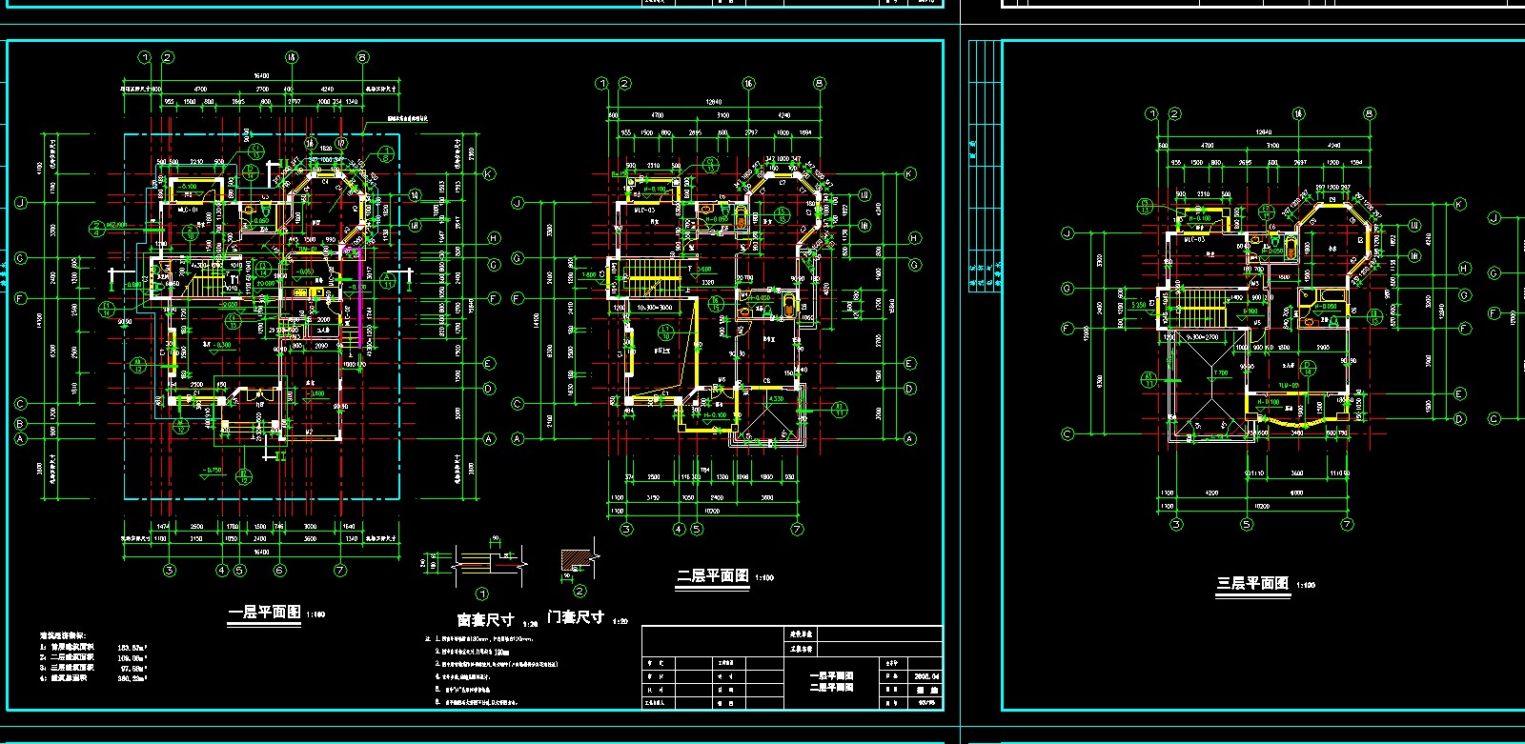1525x744 pixels.
Task: Pick axis bubble 7 below second floor plan
Action: click(797, 529)
